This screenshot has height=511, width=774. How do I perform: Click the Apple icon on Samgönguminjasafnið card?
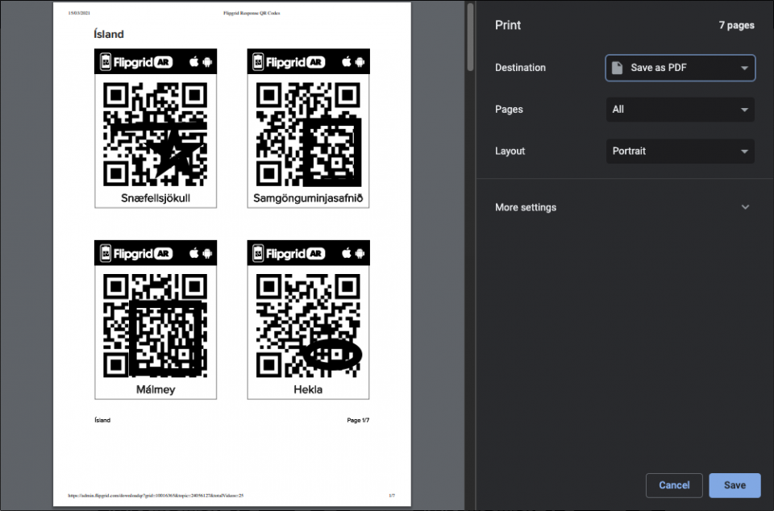click(347, 61)
